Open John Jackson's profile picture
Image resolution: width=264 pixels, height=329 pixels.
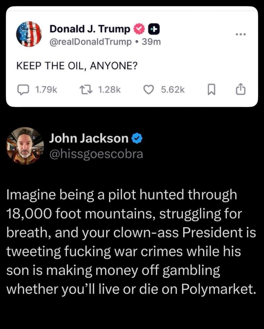tap(25, 146)
